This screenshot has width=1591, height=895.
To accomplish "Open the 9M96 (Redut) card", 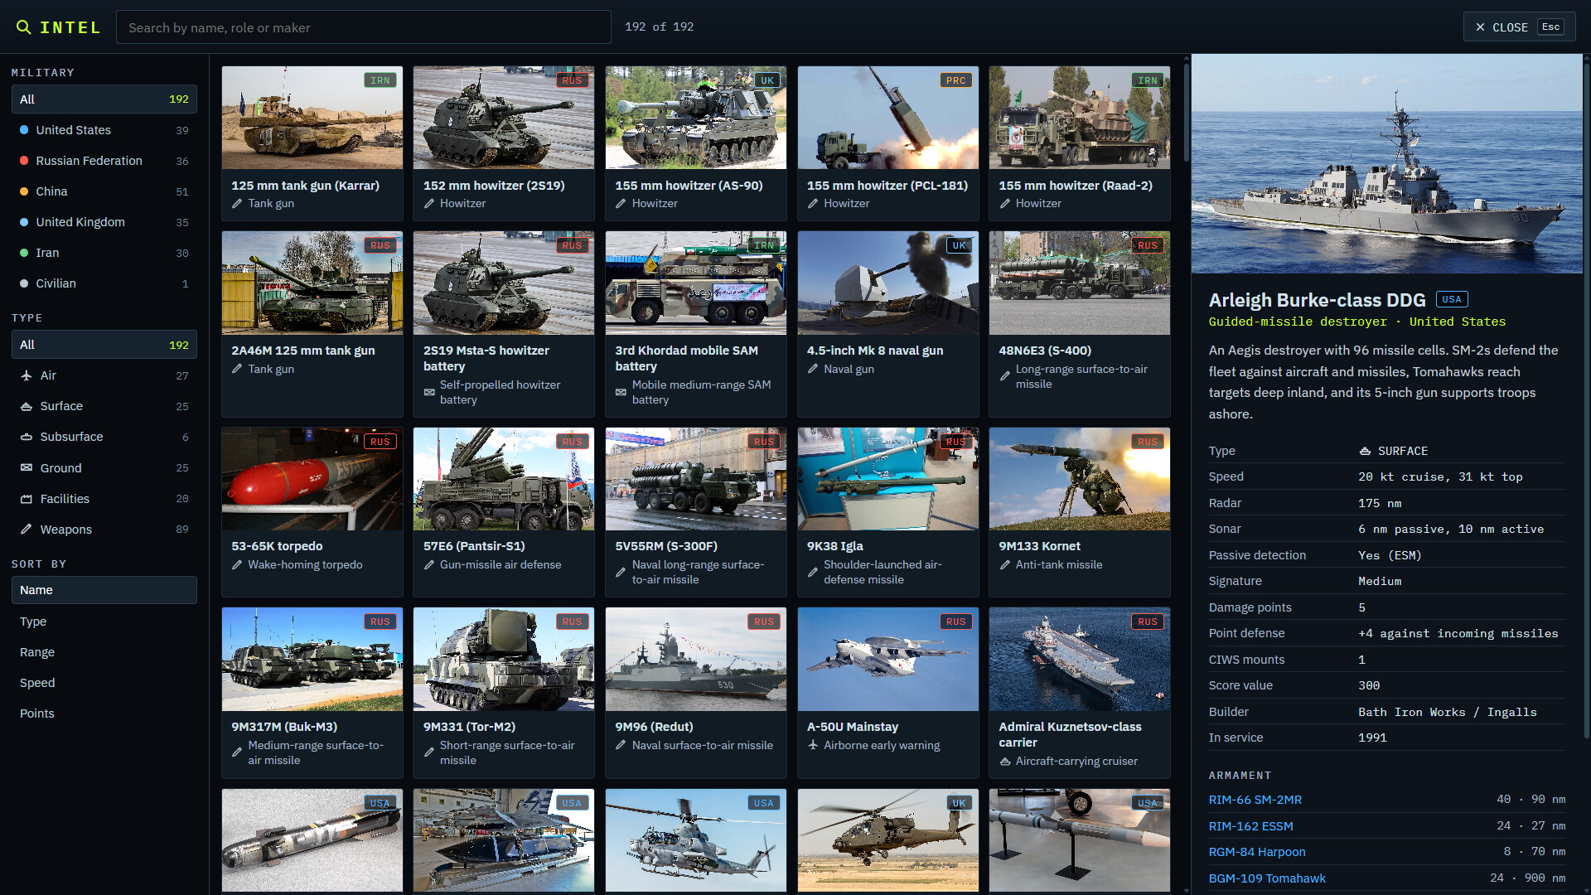I will coord(695,693).
